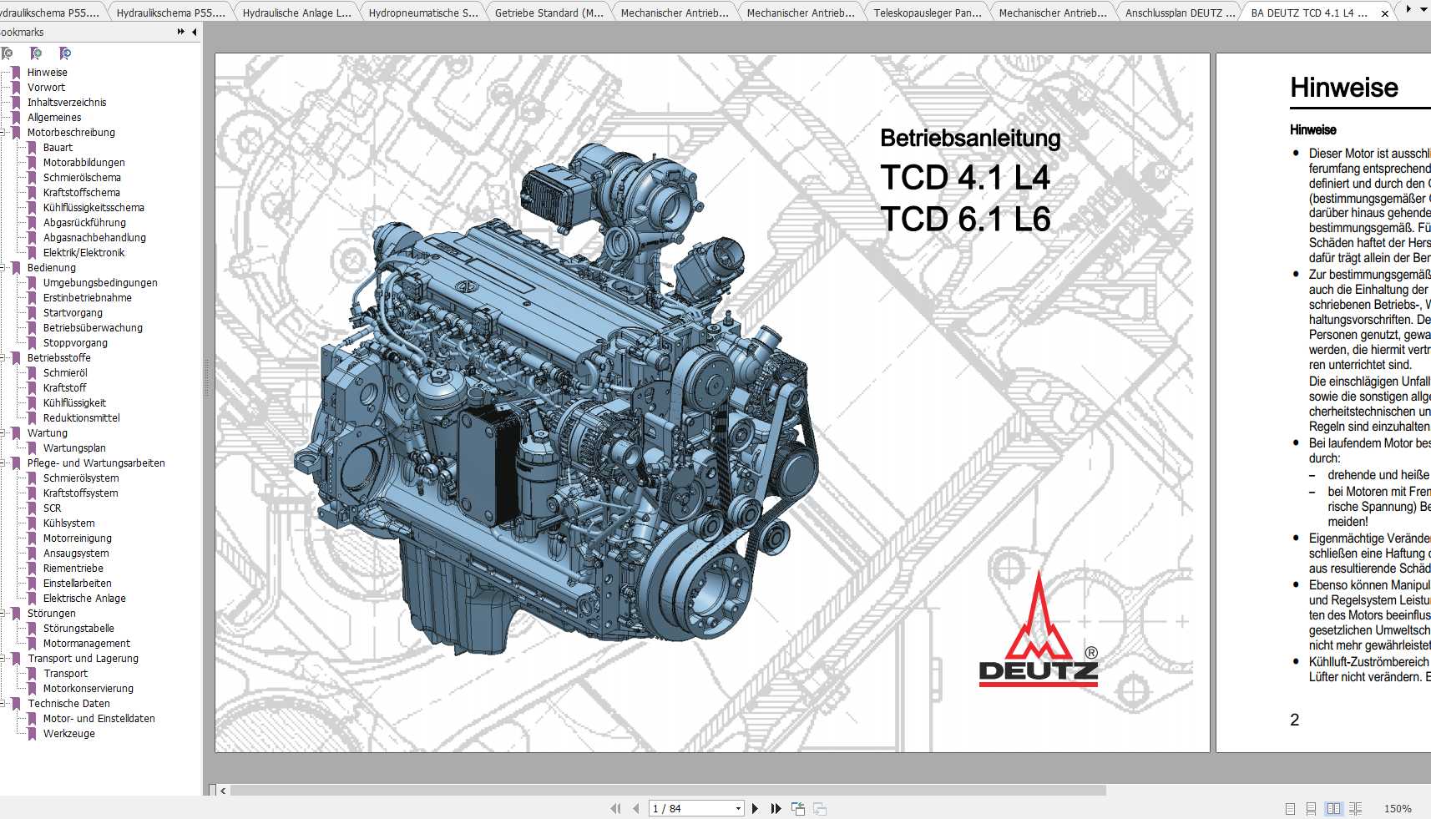
Task: Click the previous view icon
Action: tap(798, 808)
